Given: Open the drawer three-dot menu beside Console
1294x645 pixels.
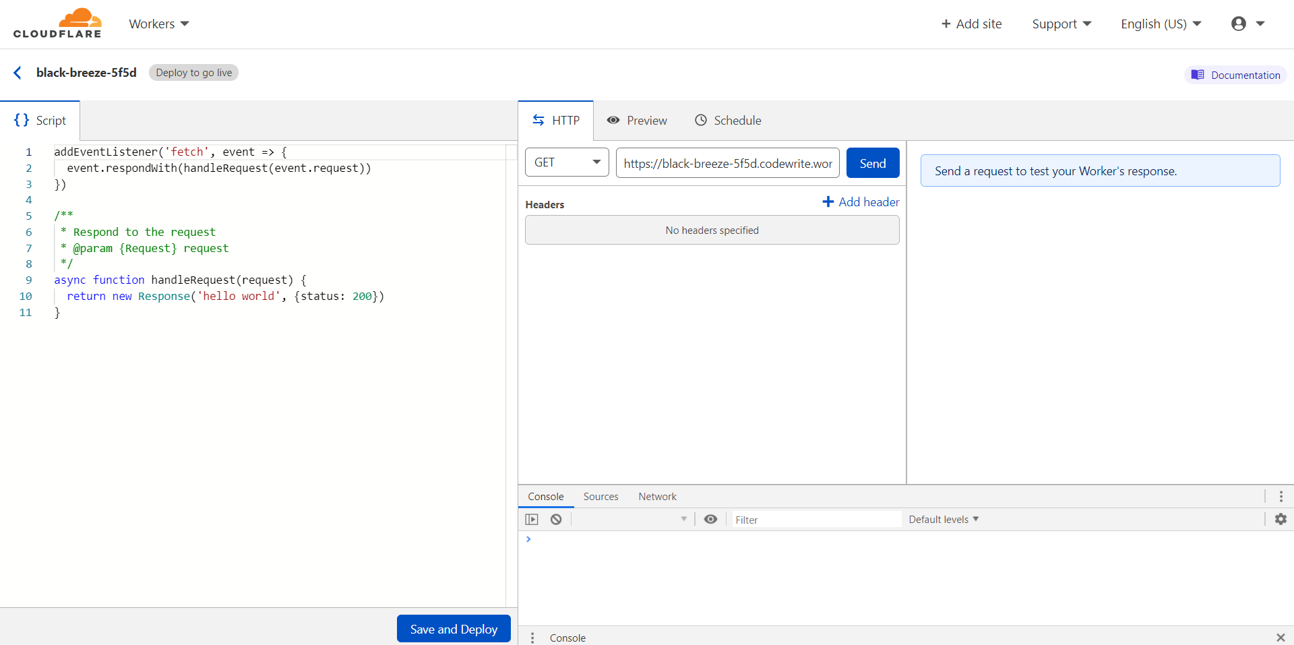Looking at the screenshot, I should pos(532,638).
